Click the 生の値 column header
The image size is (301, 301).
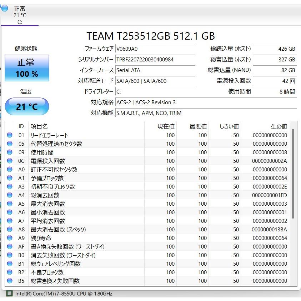(x=280, y=126)
